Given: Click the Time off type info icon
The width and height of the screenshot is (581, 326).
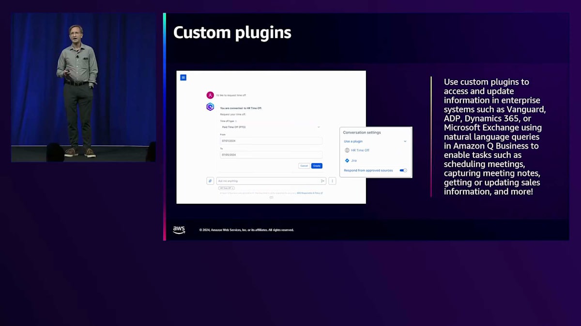Looking at the screenshot, I should click(236, 121).
